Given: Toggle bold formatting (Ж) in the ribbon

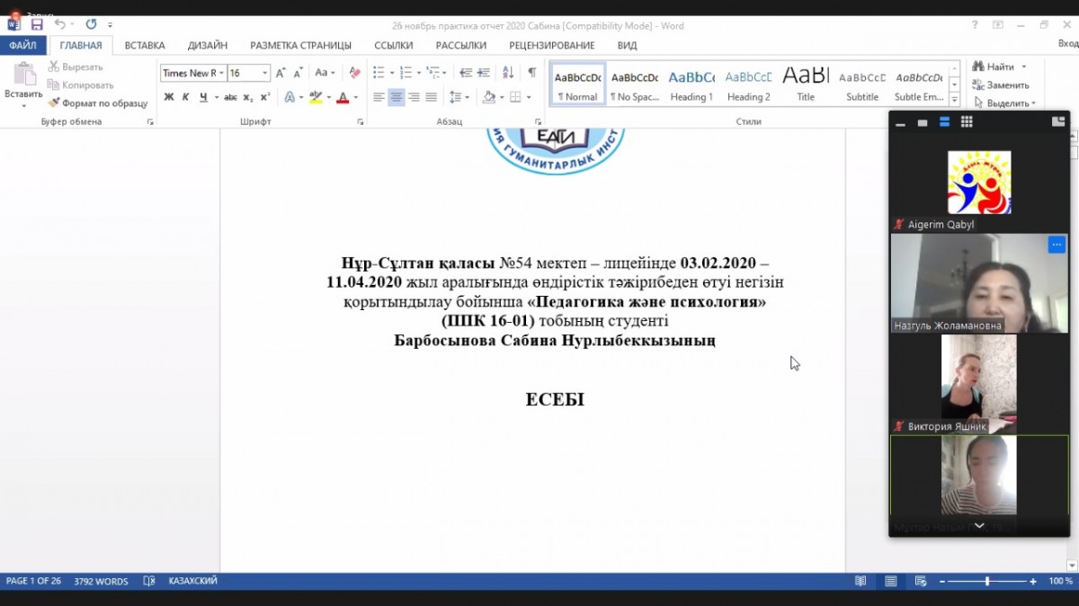Looking at the screenshot, I should click(169, 97).
